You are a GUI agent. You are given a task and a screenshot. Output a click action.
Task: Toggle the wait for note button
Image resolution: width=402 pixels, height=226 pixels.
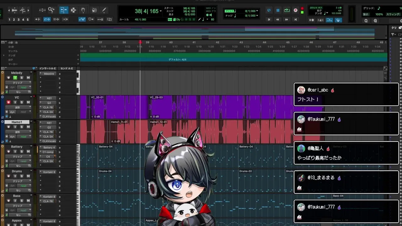click(312, 20)
